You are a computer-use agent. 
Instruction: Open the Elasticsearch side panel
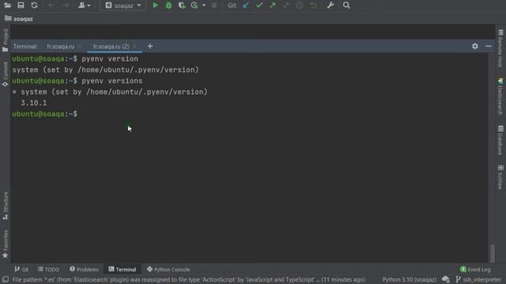point(500,96)
